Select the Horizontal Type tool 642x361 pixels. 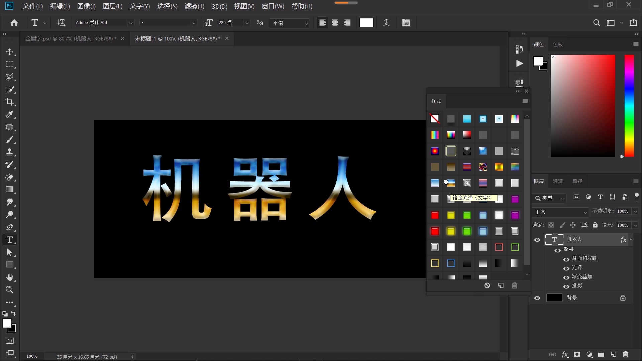10,240
